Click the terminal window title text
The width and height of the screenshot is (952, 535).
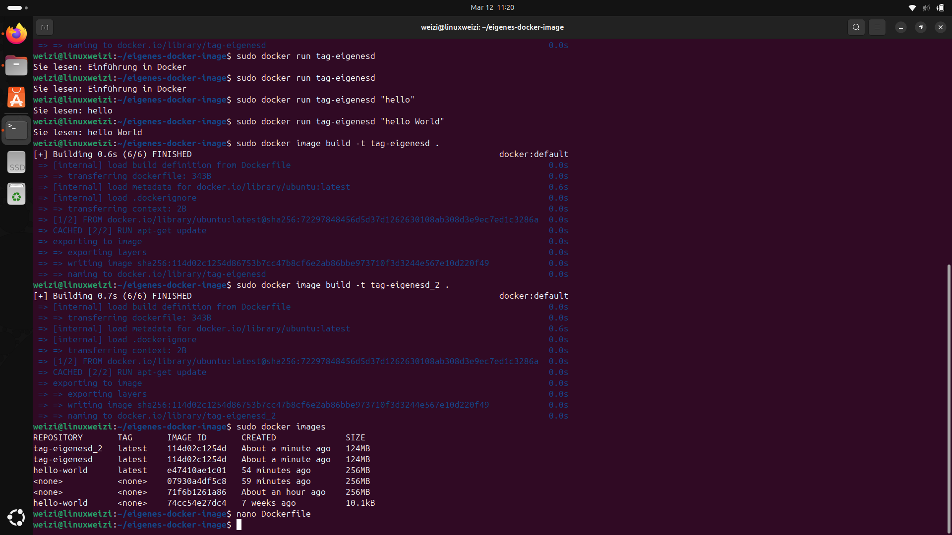click(x=492, y=27)
